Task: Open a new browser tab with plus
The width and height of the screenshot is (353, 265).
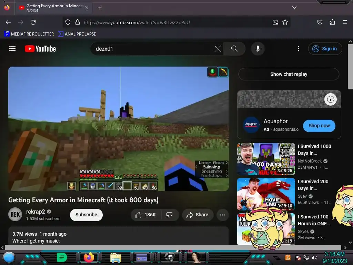Action: pyautogui.click(x=100, y=8)
